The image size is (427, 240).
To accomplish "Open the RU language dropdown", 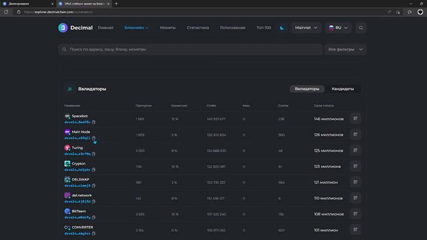I will 338,28.
